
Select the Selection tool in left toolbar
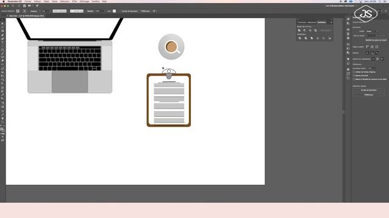(2, 21)
